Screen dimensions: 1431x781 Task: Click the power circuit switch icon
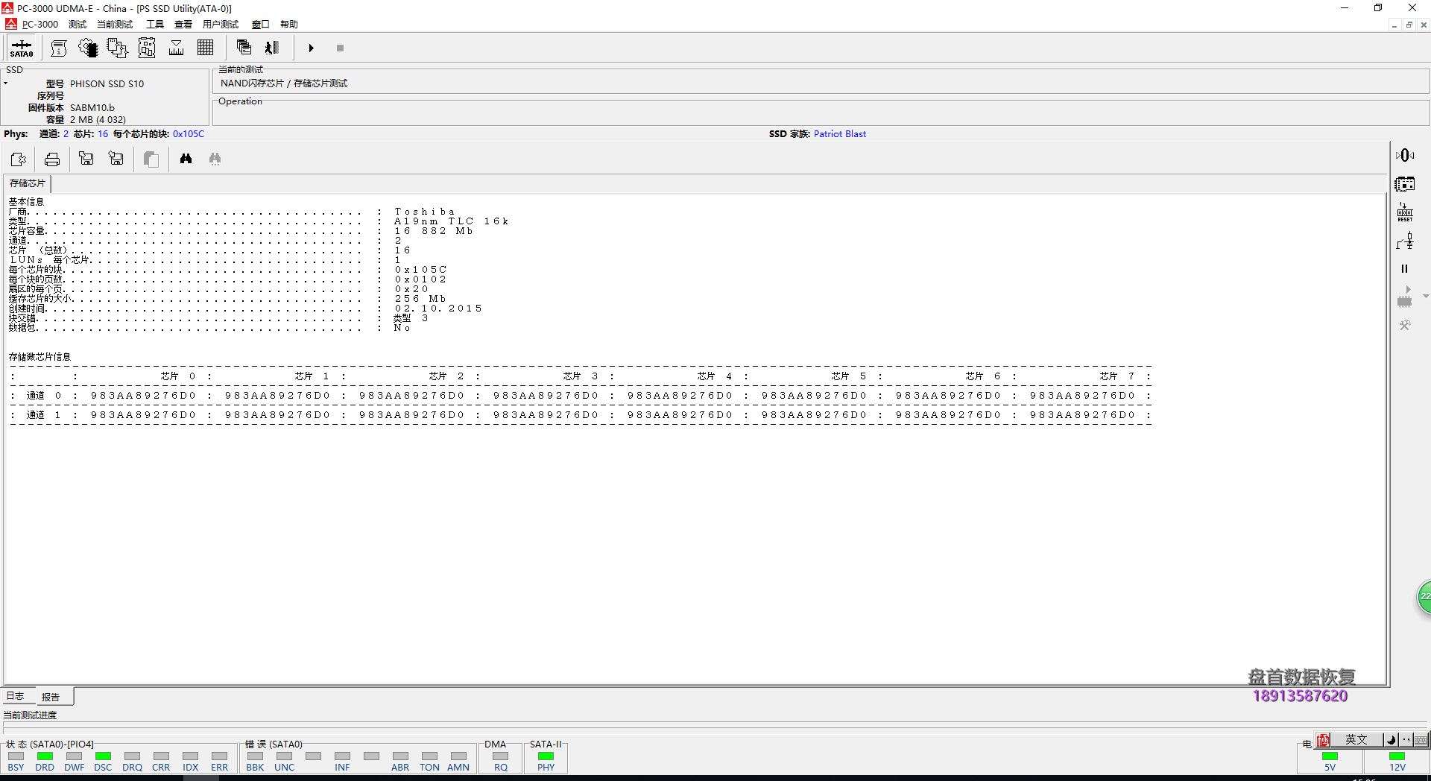[1405, 241]
